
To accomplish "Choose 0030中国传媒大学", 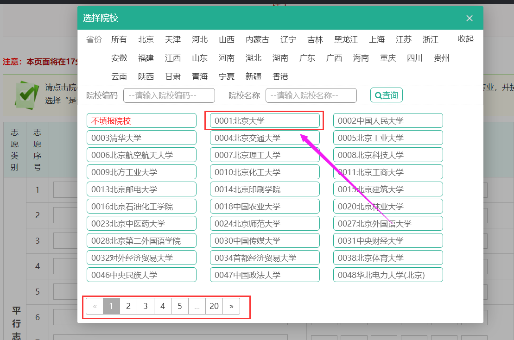I will pos(265,240).
